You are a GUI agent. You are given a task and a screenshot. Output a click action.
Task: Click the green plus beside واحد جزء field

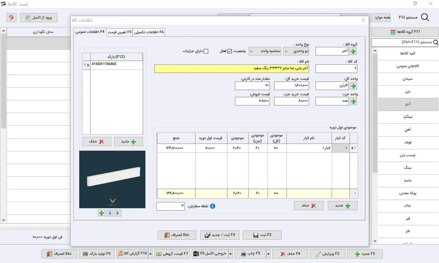click(x=353, y=101)
